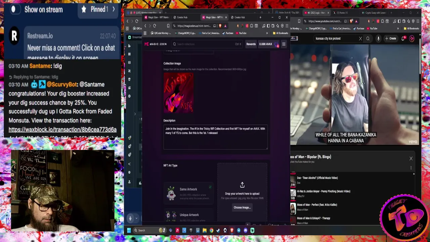Switch to first Magic Eden - NFT Market tab
Image resolution: width=430 pixels, height=242 pixels.
coord(158,17)
